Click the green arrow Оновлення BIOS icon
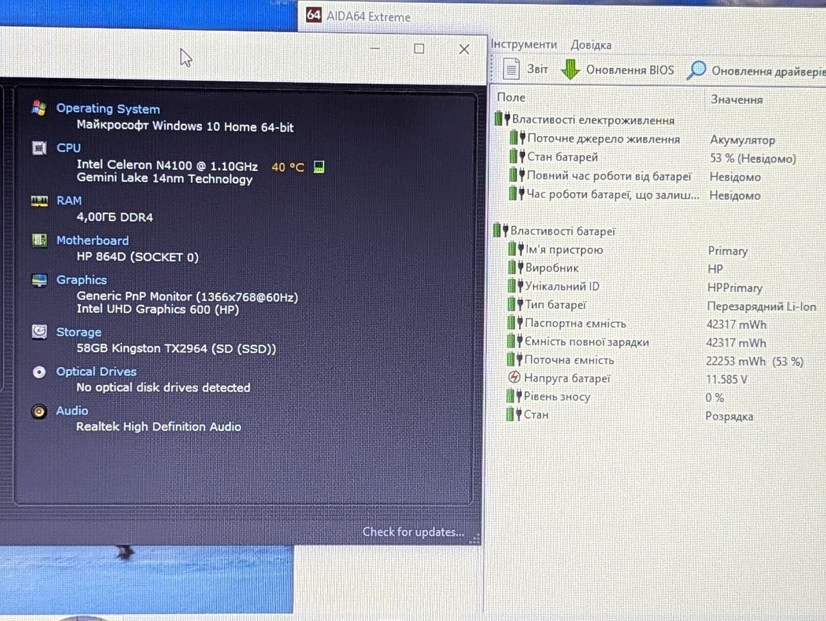Image resolution: width=826 pixels, height=621 pixels. click(x=570, y=69)
